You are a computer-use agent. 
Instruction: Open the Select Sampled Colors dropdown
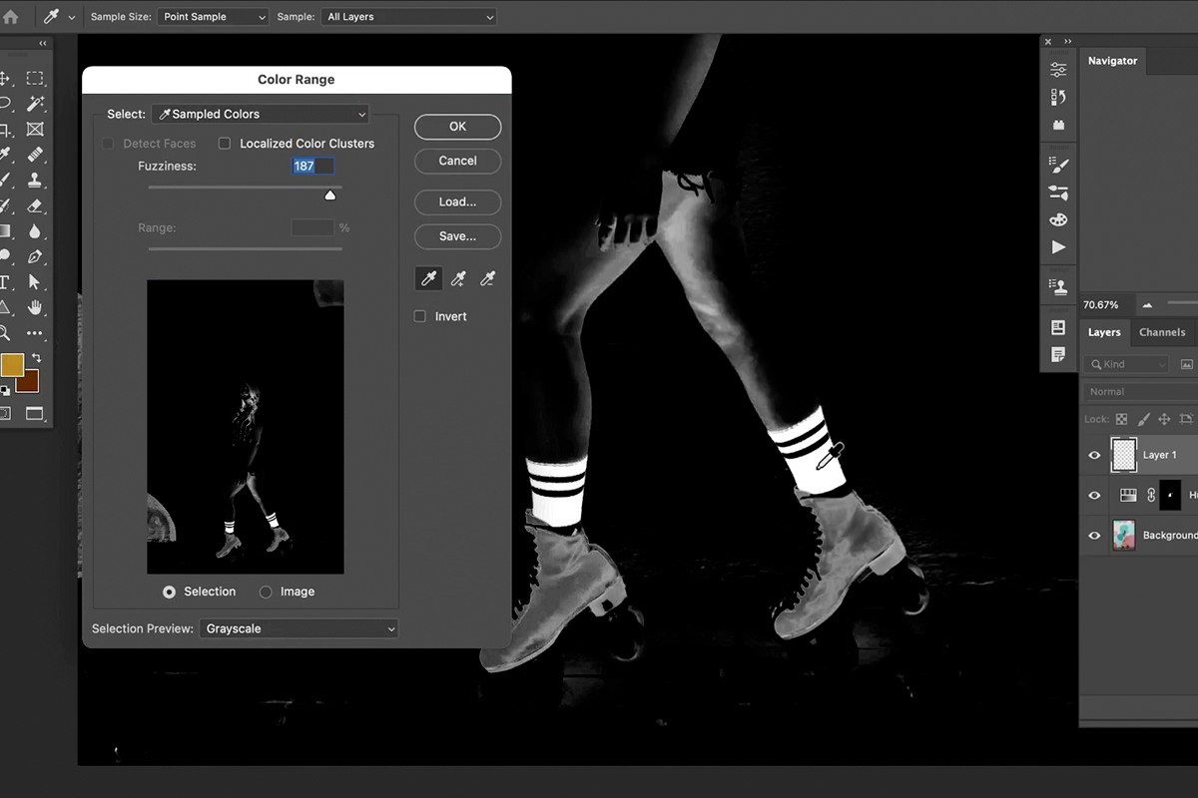(261, 114)
